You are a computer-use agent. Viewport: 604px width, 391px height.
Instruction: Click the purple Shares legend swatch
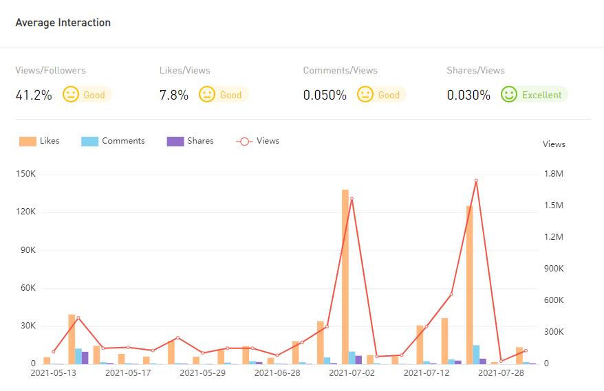[x=175, y=141]
